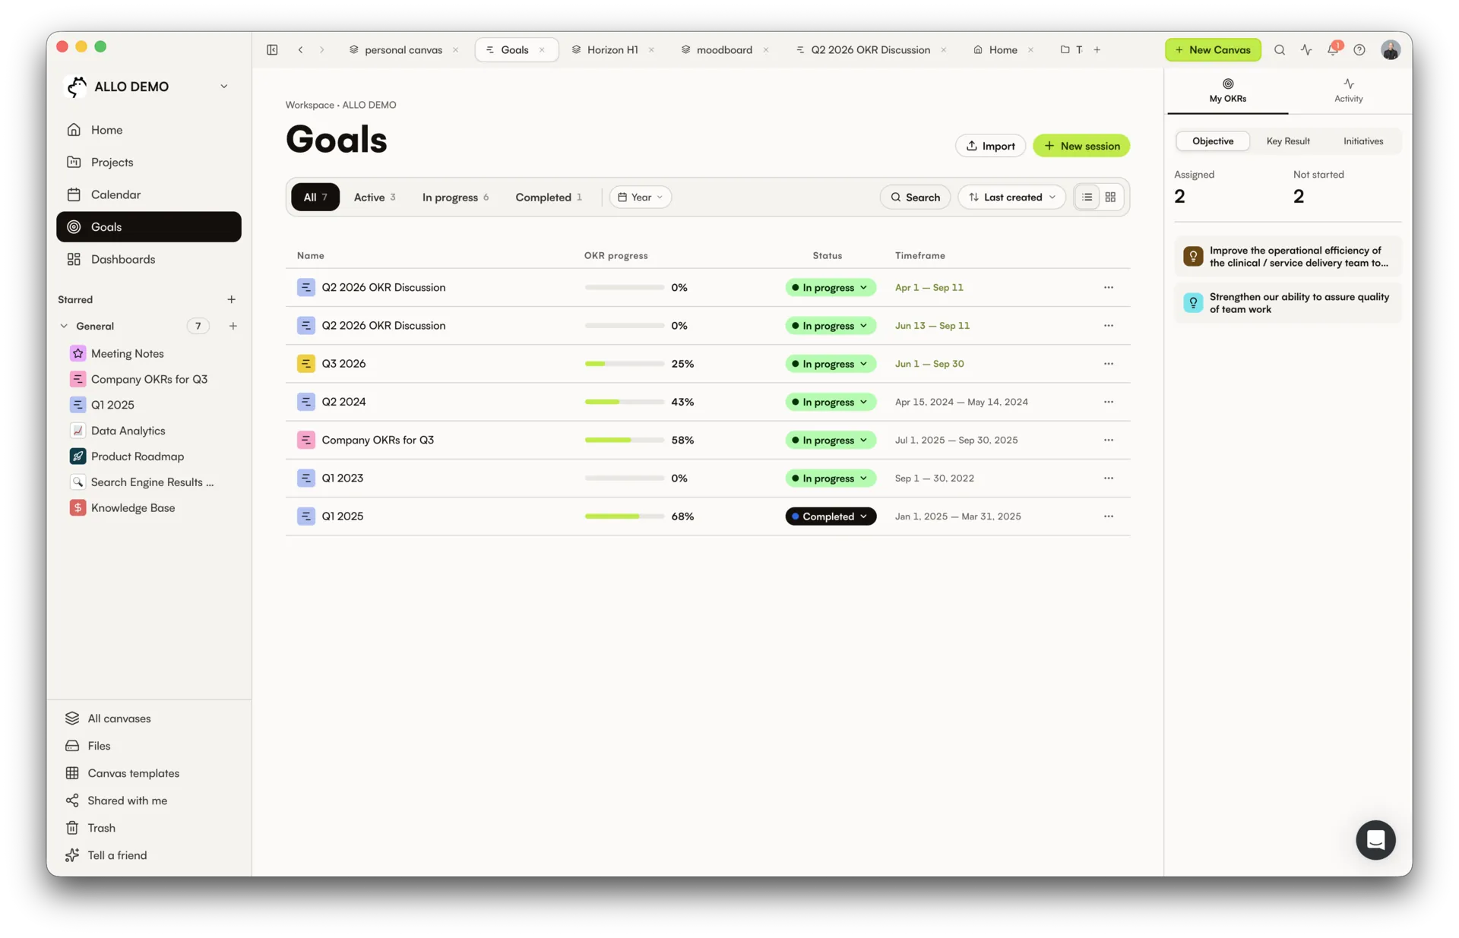Change status of Q3 2026
The width and height of the screenshot is (1459, 938).
point(831,364)
